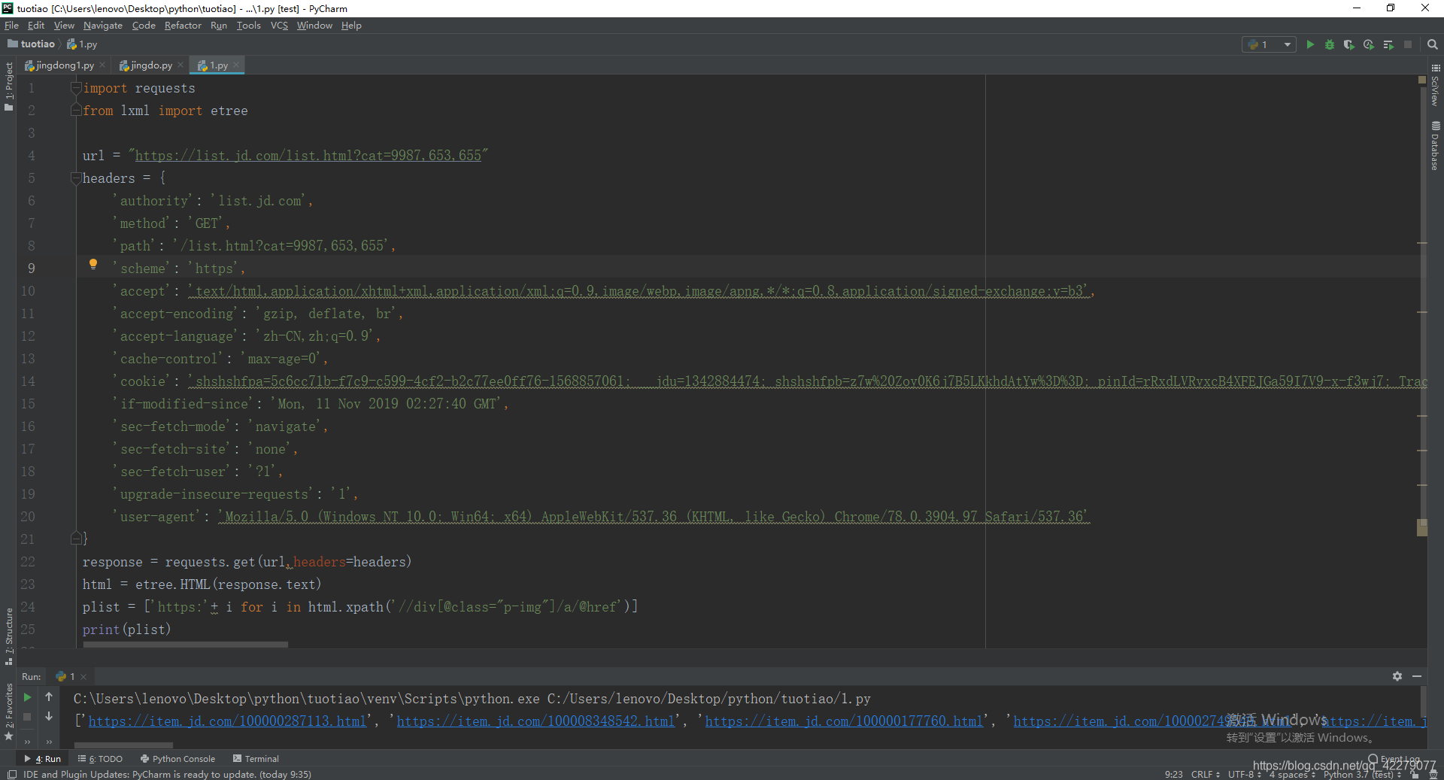Open the Refactor menu
This screenshot has height=780, width=1444.
pos(183,26)
